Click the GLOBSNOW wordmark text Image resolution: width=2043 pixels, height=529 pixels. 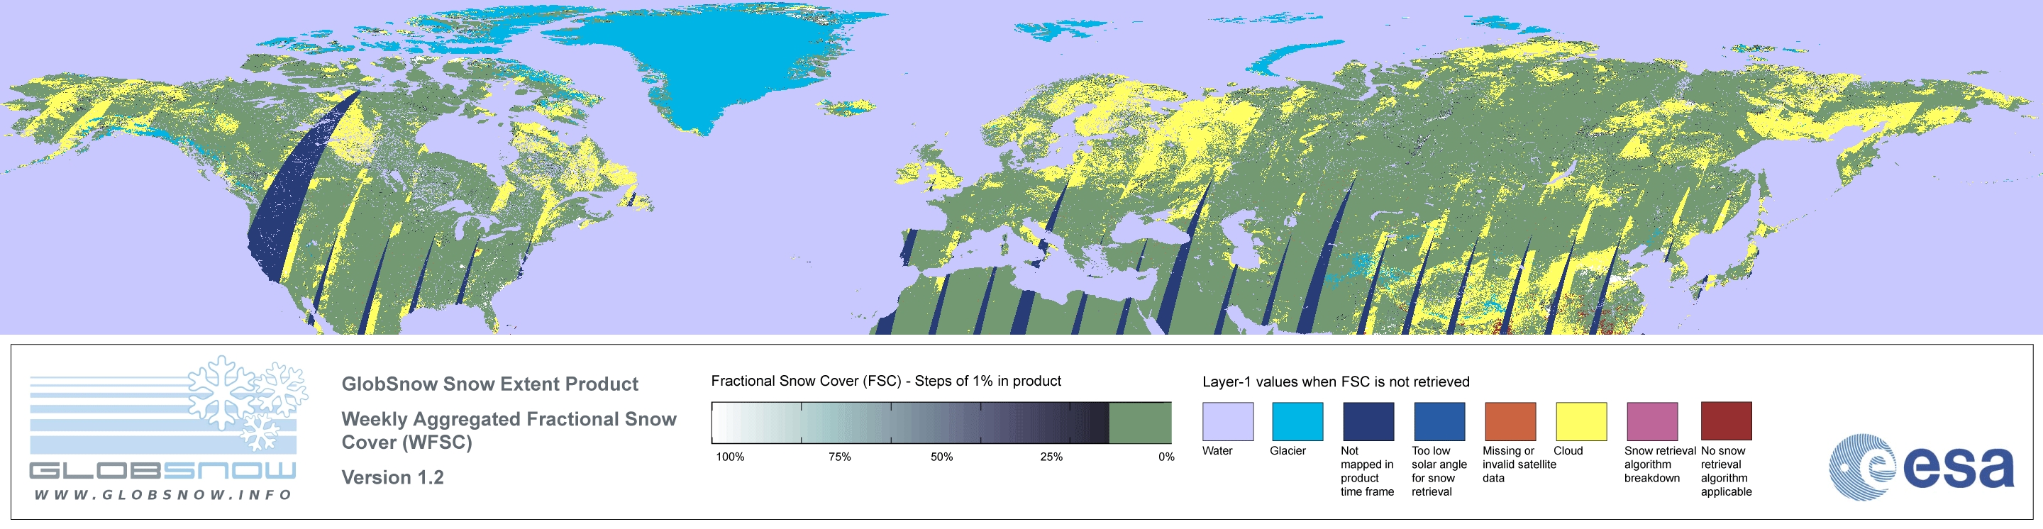click(162, 471)
